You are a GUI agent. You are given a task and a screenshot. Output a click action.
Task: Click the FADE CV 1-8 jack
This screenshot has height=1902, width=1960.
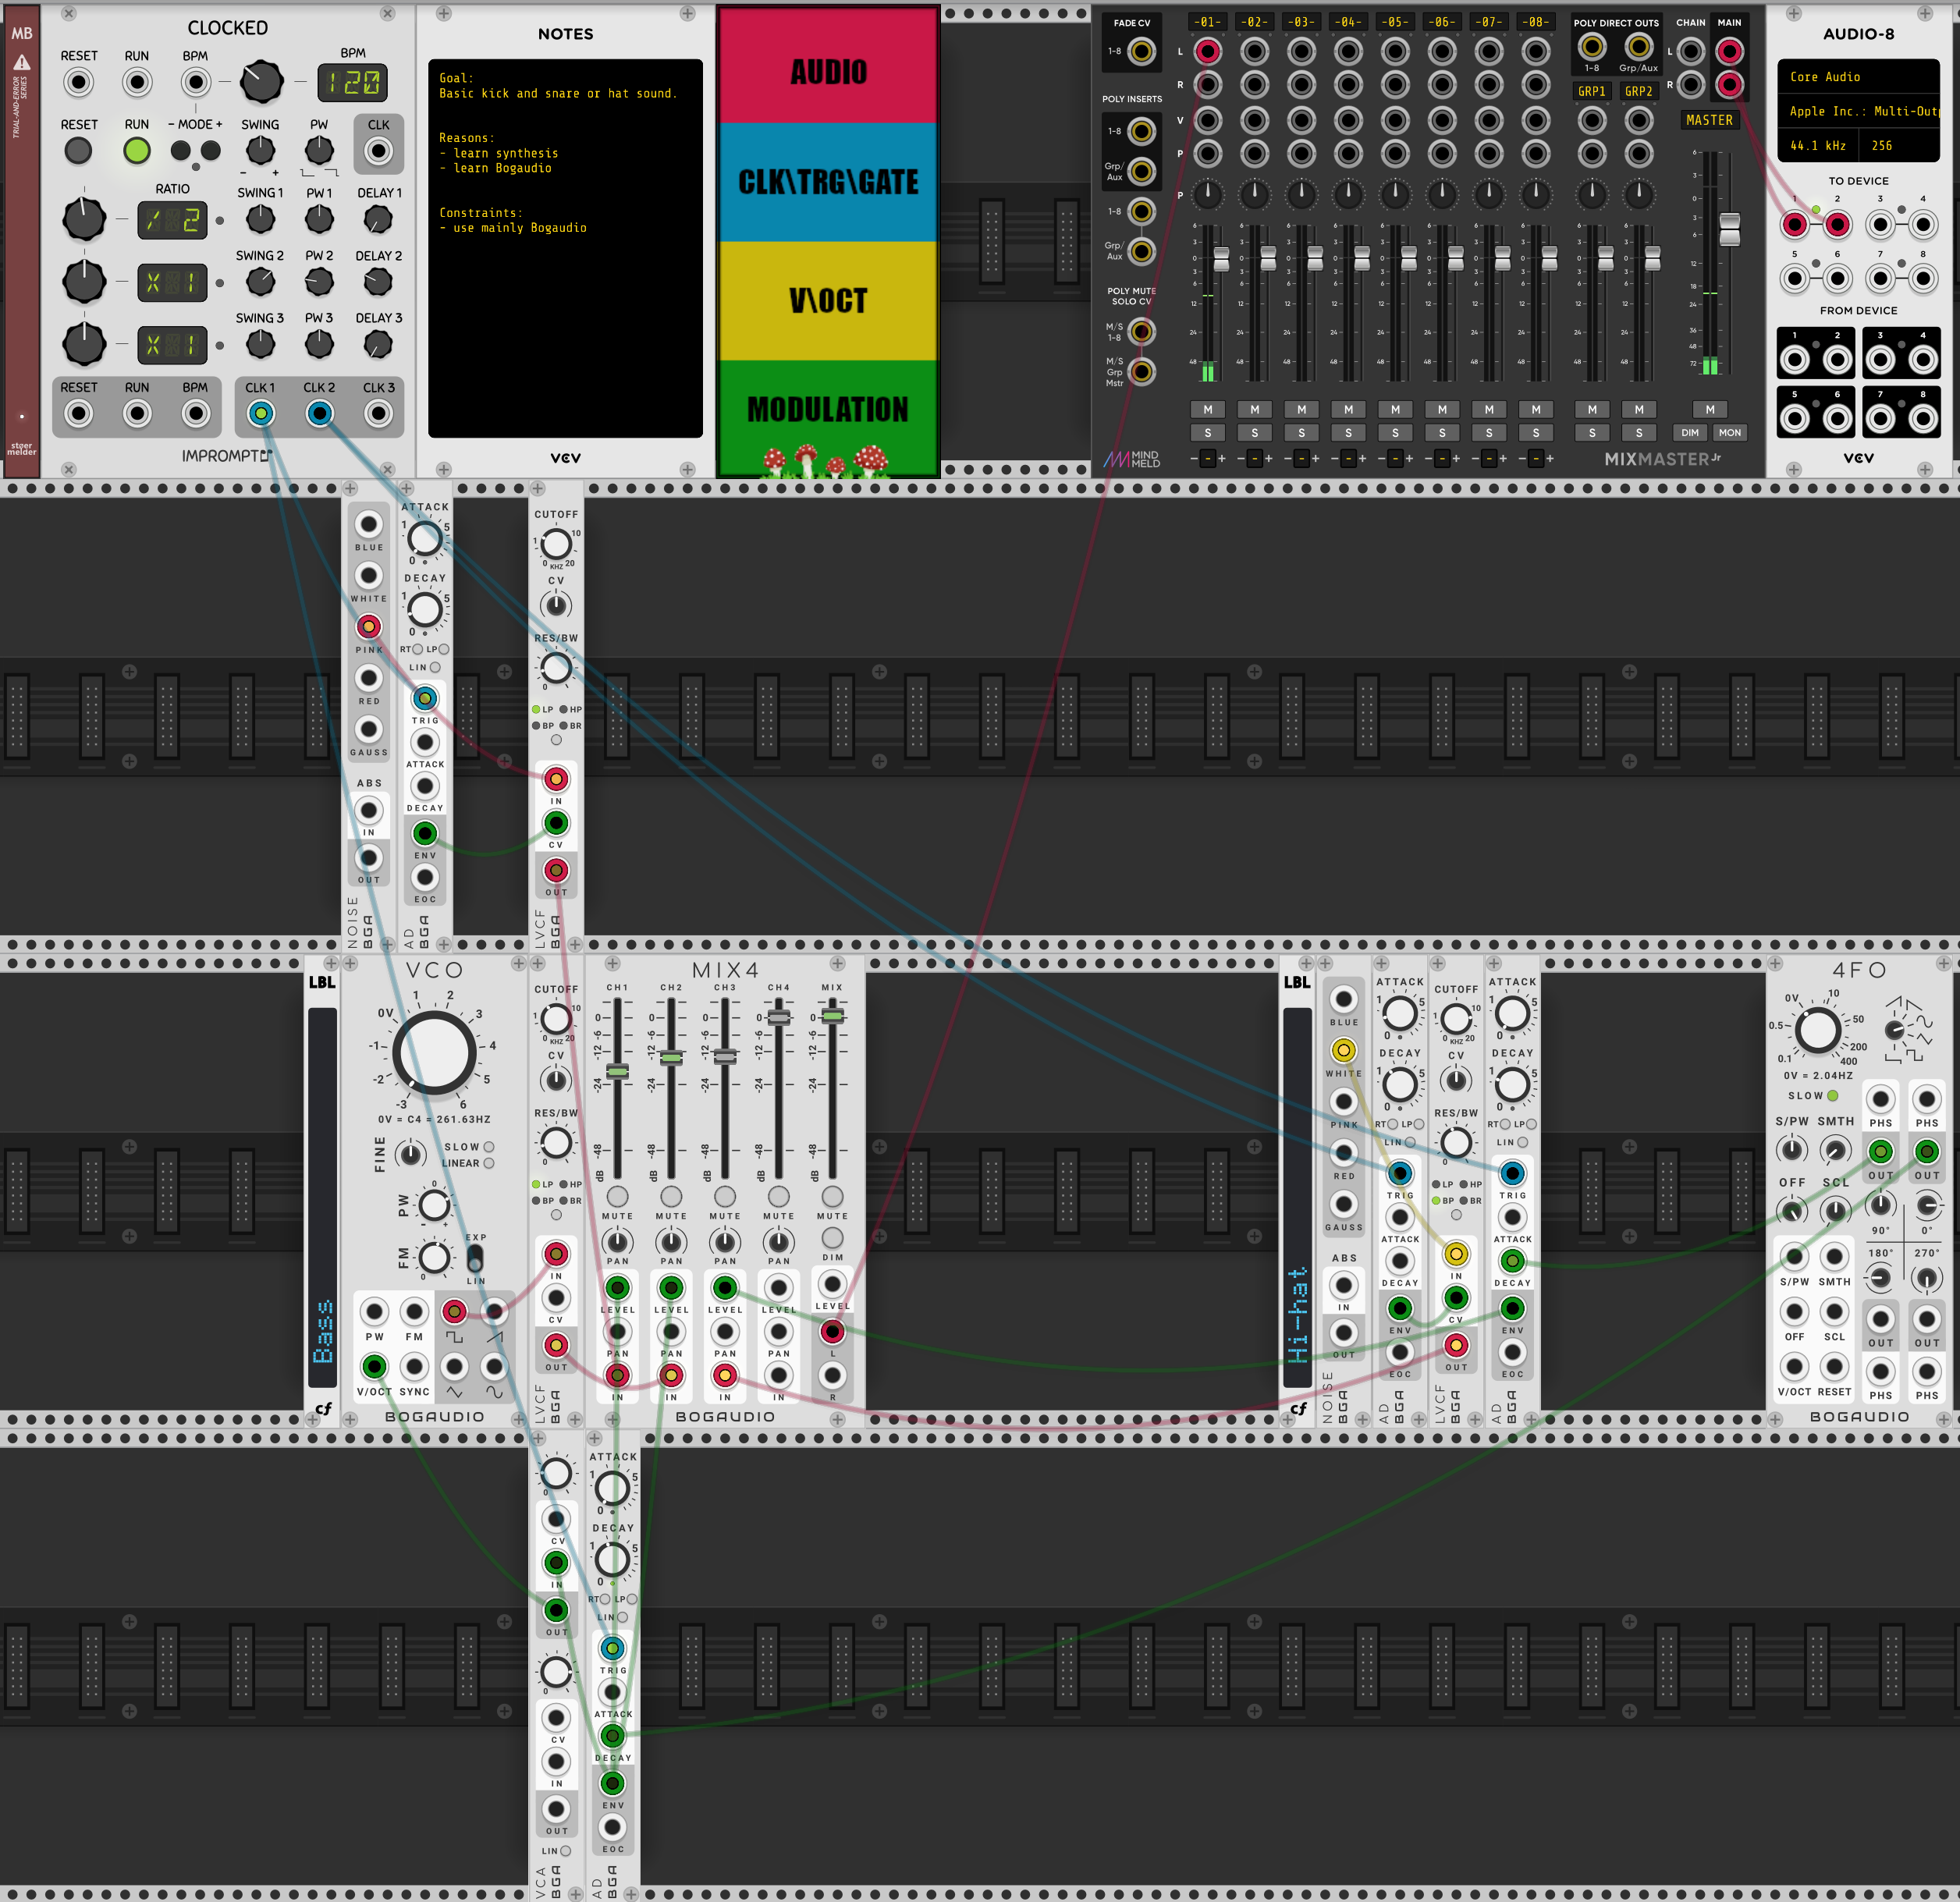pos(1141,51)
